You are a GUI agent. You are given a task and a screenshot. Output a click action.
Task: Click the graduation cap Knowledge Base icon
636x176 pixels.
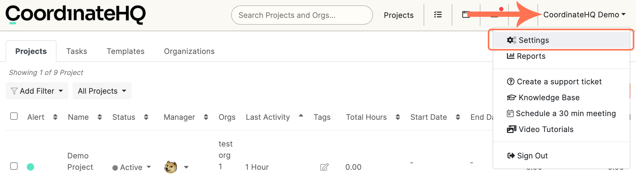pyautogui.click(x=511, y=97)
